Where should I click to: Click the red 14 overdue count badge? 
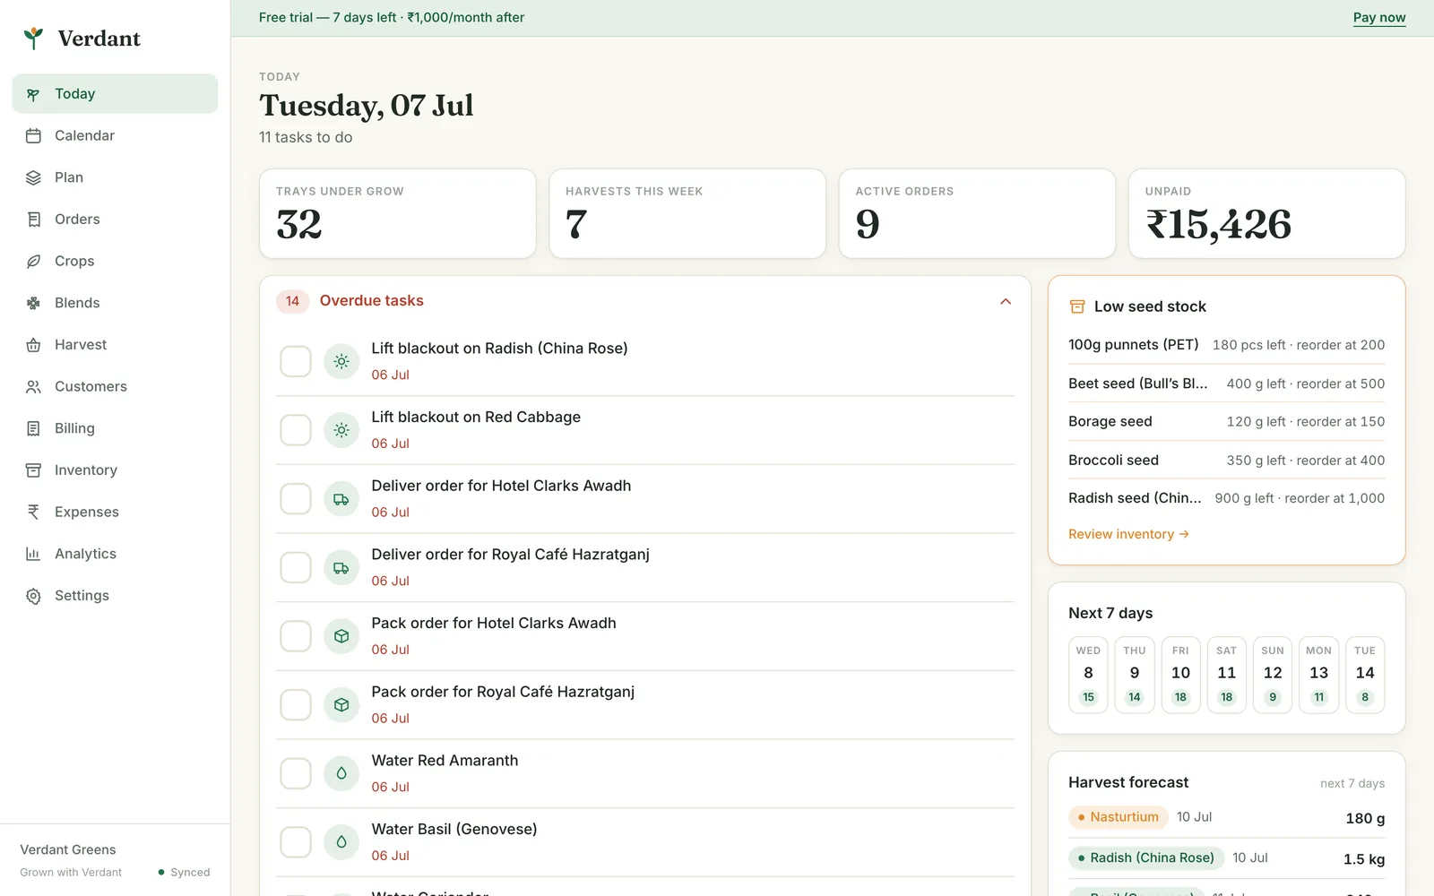click(293, 302)
